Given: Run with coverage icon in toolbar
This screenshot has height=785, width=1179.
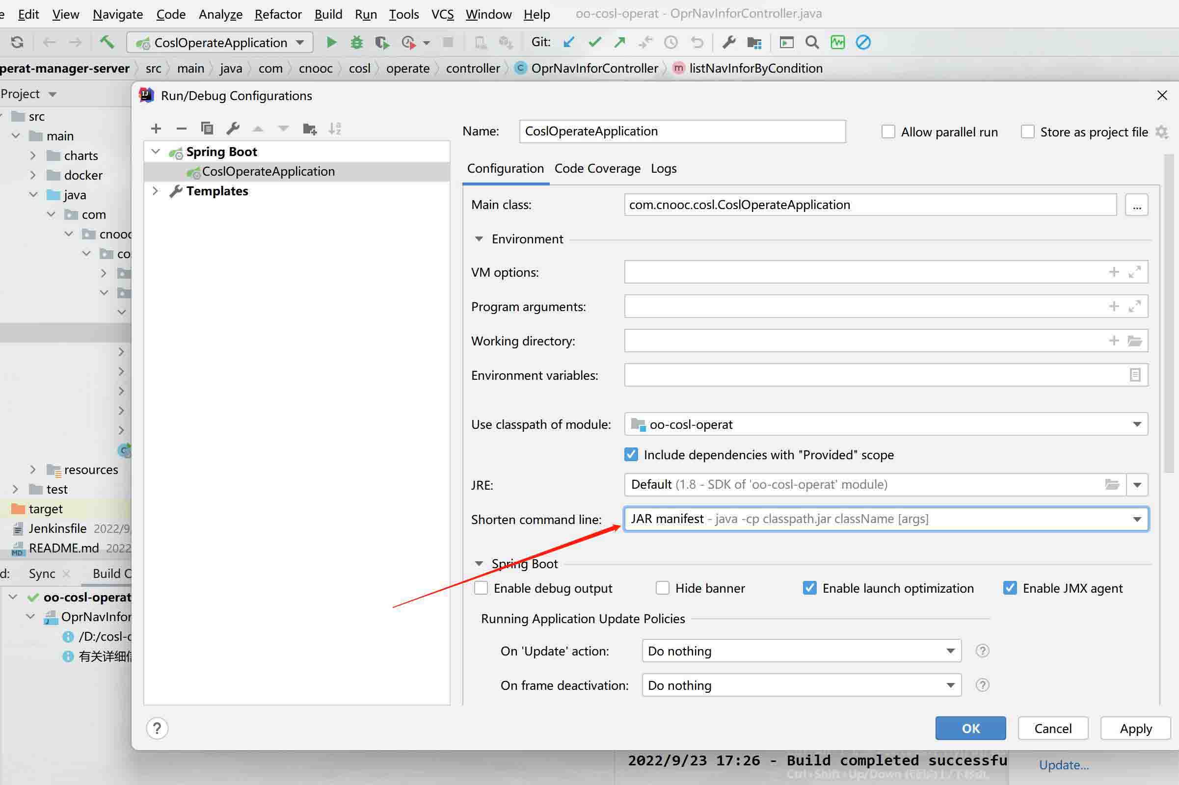Looking at the screenshot, I should point(382,43).
